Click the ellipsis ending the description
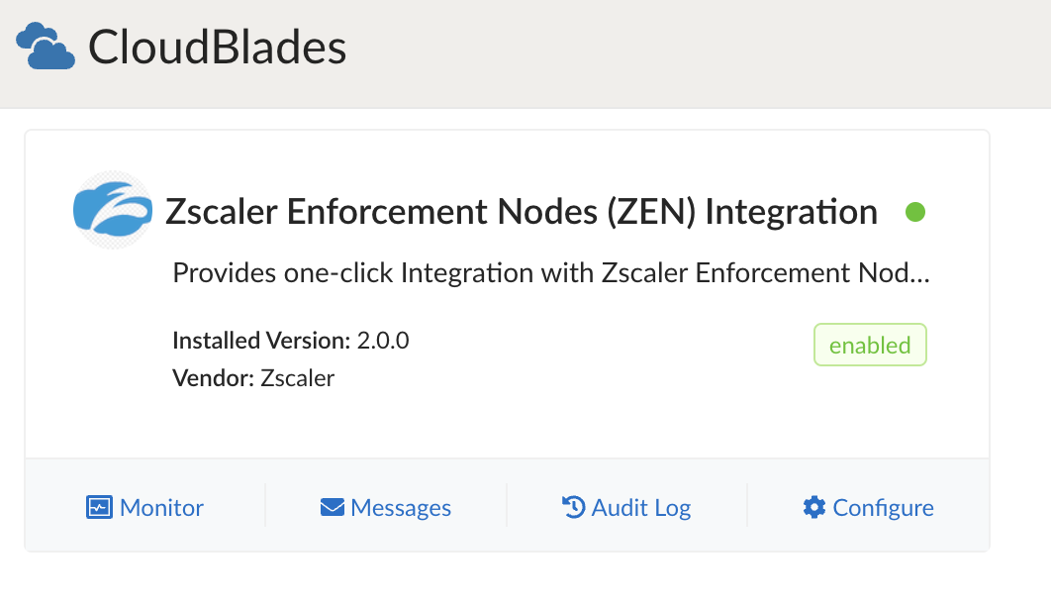This screenshot has width=1051, height=608. point(919,275)
